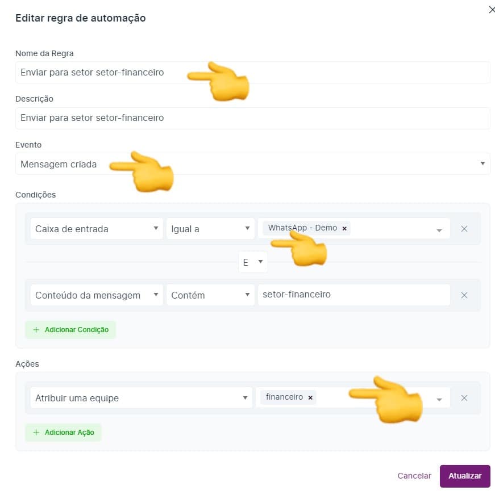Remove the financeiro team tag
The image size is (495, 495).
coord(310,397)
